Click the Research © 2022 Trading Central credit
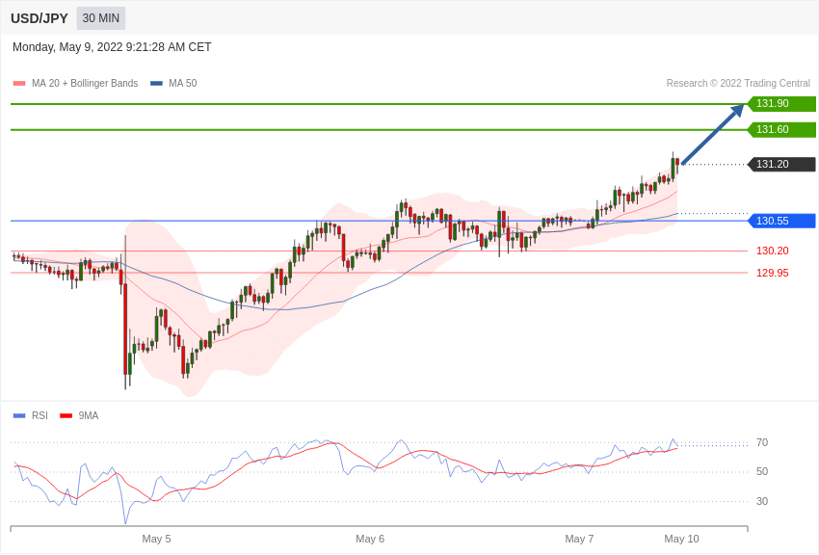The width and height of the screenshot is (819, 555). pos(738,84)
